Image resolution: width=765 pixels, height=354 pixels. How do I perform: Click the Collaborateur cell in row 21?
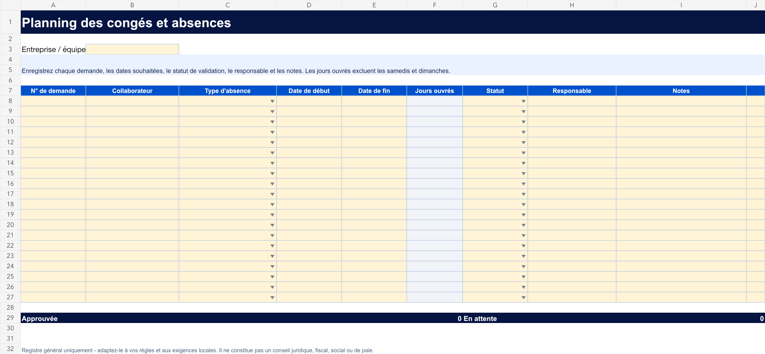pyautogui.click(x=132, y=235)
